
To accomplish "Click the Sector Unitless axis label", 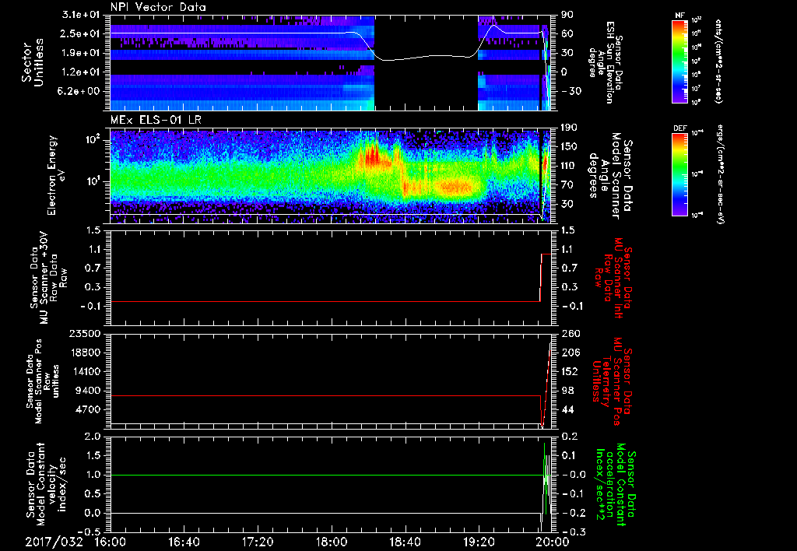I will (x=32, y=62).
